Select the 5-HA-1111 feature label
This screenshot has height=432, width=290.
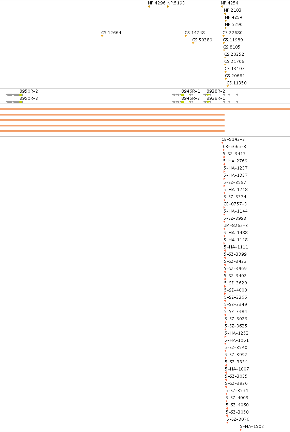click(x=236, y=247)
